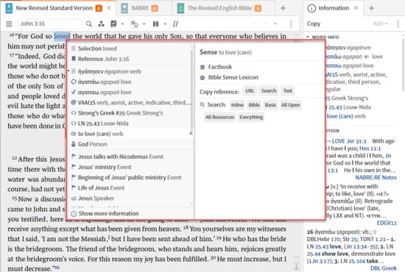
Task: Open the panel hamburger menu
Action: click(9, 24)
